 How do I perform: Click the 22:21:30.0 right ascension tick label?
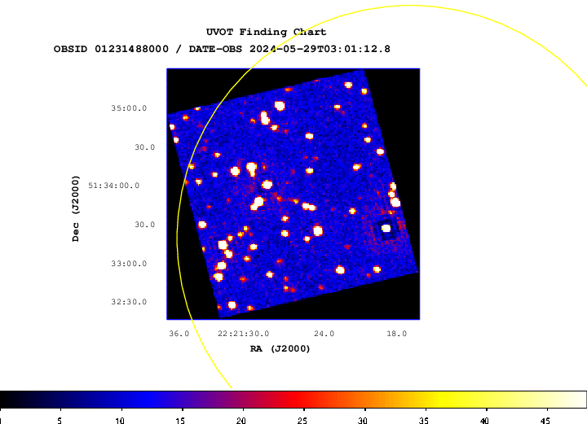point(243,334)
